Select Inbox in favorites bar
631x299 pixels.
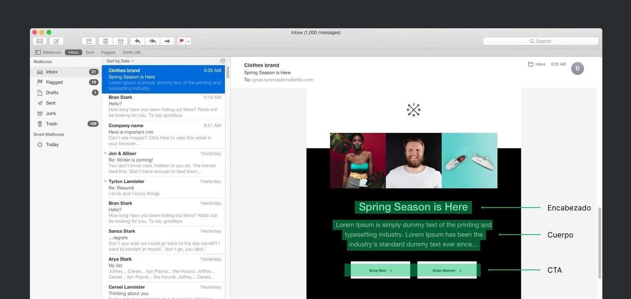coord(73,52)
